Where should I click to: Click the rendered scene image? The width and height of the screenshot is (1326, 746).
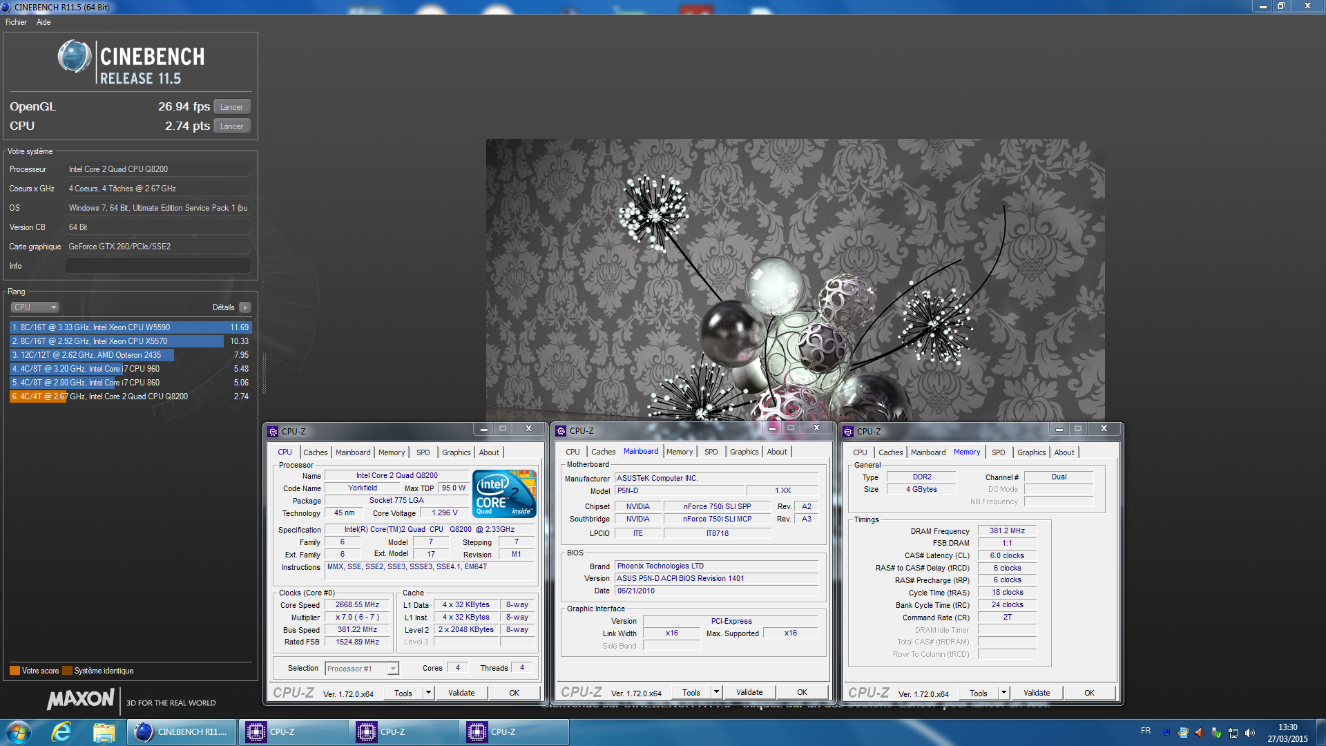(795, 280)
